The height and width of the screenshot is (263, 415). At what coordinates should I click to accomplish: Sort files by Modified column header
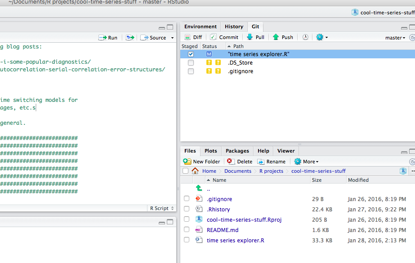click(358, 180)
